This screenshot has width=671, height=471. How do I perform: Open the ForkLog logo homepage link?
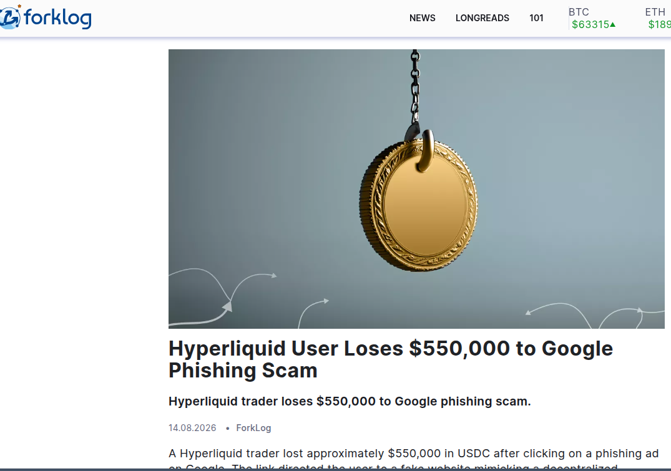coord(46,17)
